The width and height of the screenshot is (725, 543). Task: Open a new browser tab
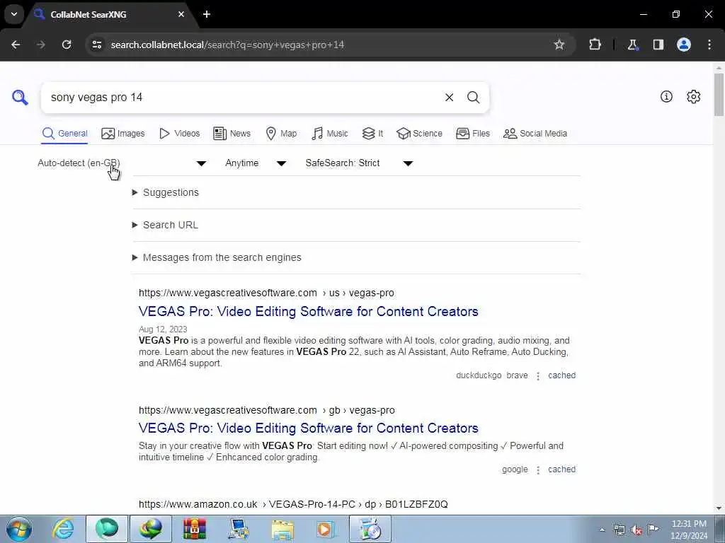pyautogui.click(x=207, y=14)
